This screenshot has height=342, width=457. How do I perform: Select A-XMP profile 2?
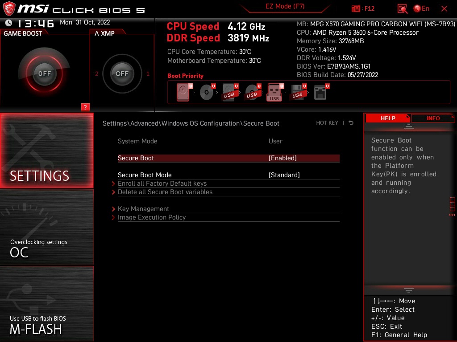(x=96, y=74)
